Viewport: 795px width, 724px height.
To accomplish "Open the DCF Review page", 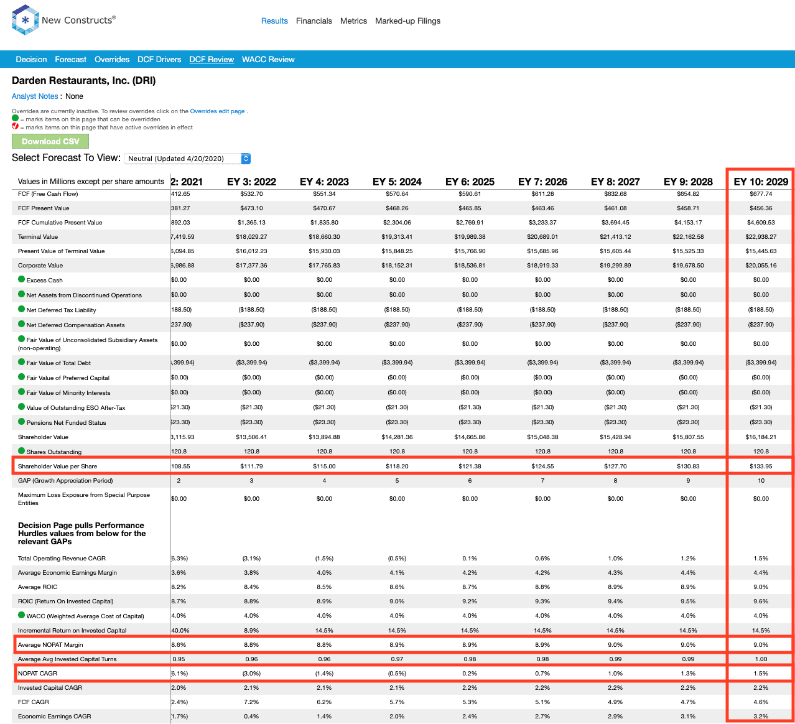I will (212, 59).
